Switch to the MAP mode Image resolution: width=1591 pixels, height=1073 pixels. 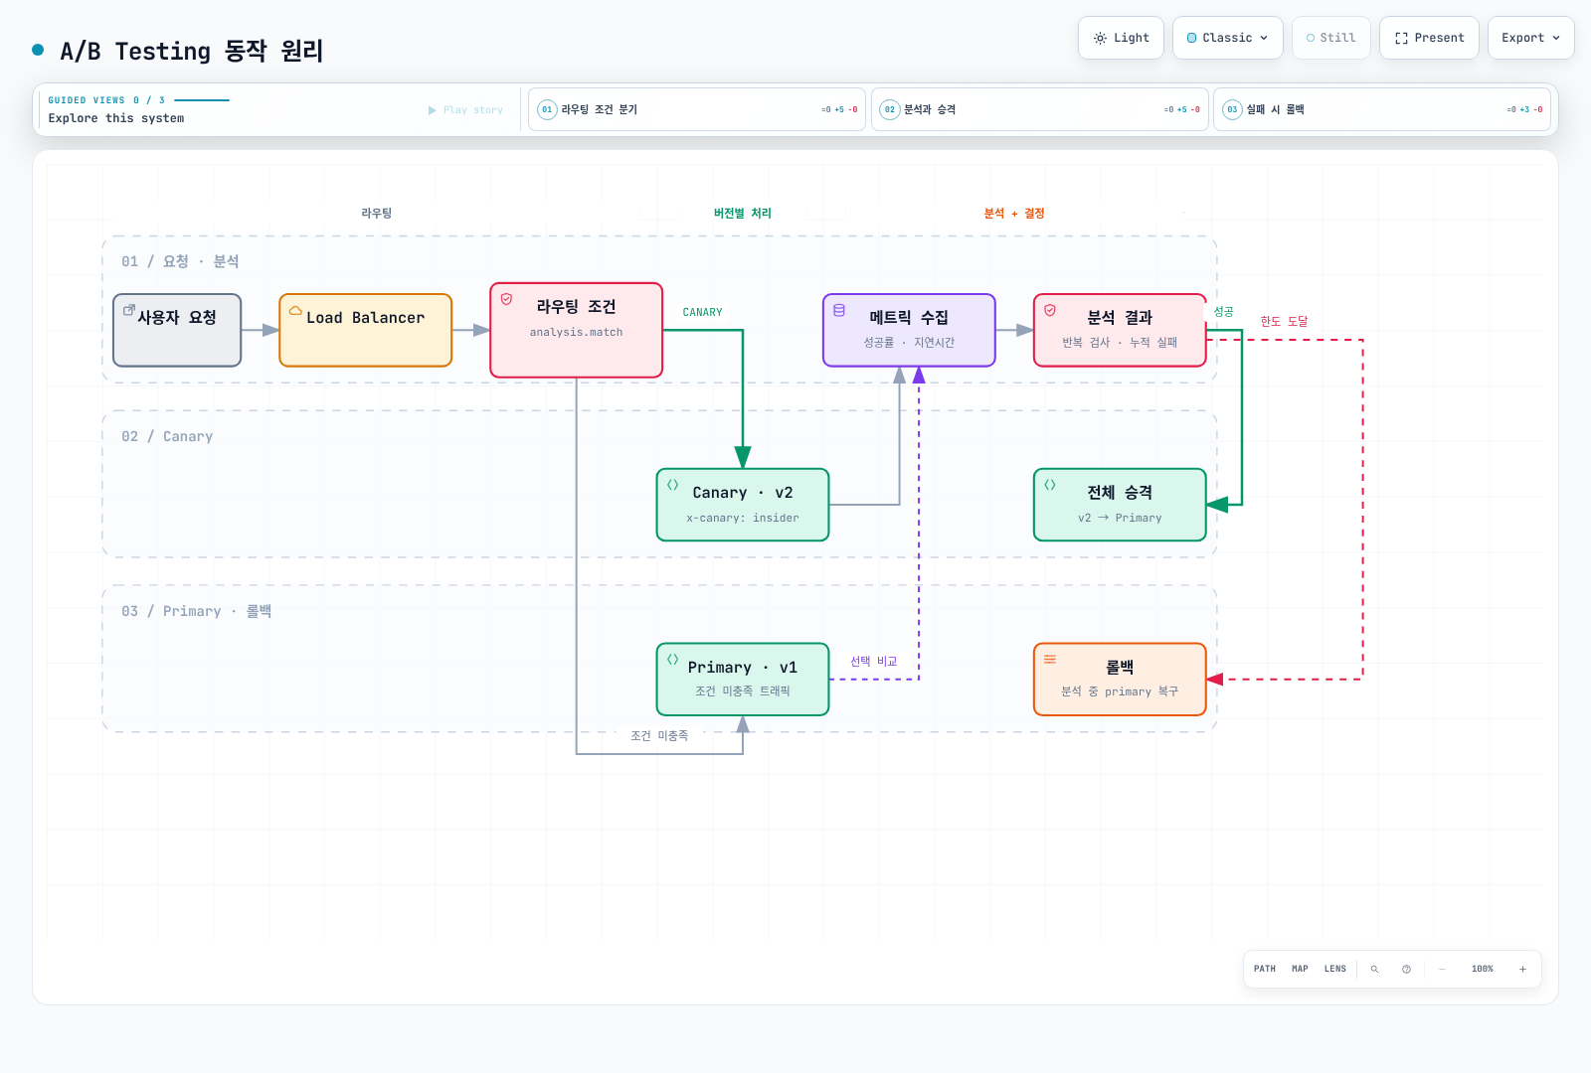(x=1300, y=969)
